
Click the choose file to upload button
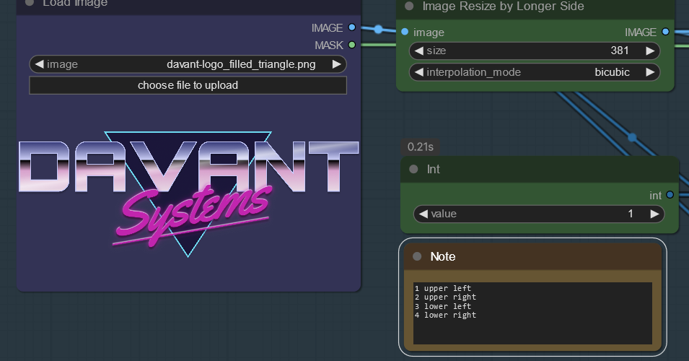(x=188, y=85)
